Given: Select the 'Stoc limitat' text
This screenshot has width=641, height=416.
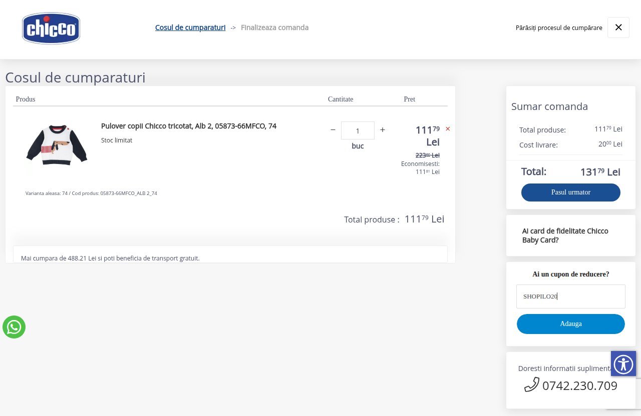Looking at the screenshot, I should click(x=117, y=140).
